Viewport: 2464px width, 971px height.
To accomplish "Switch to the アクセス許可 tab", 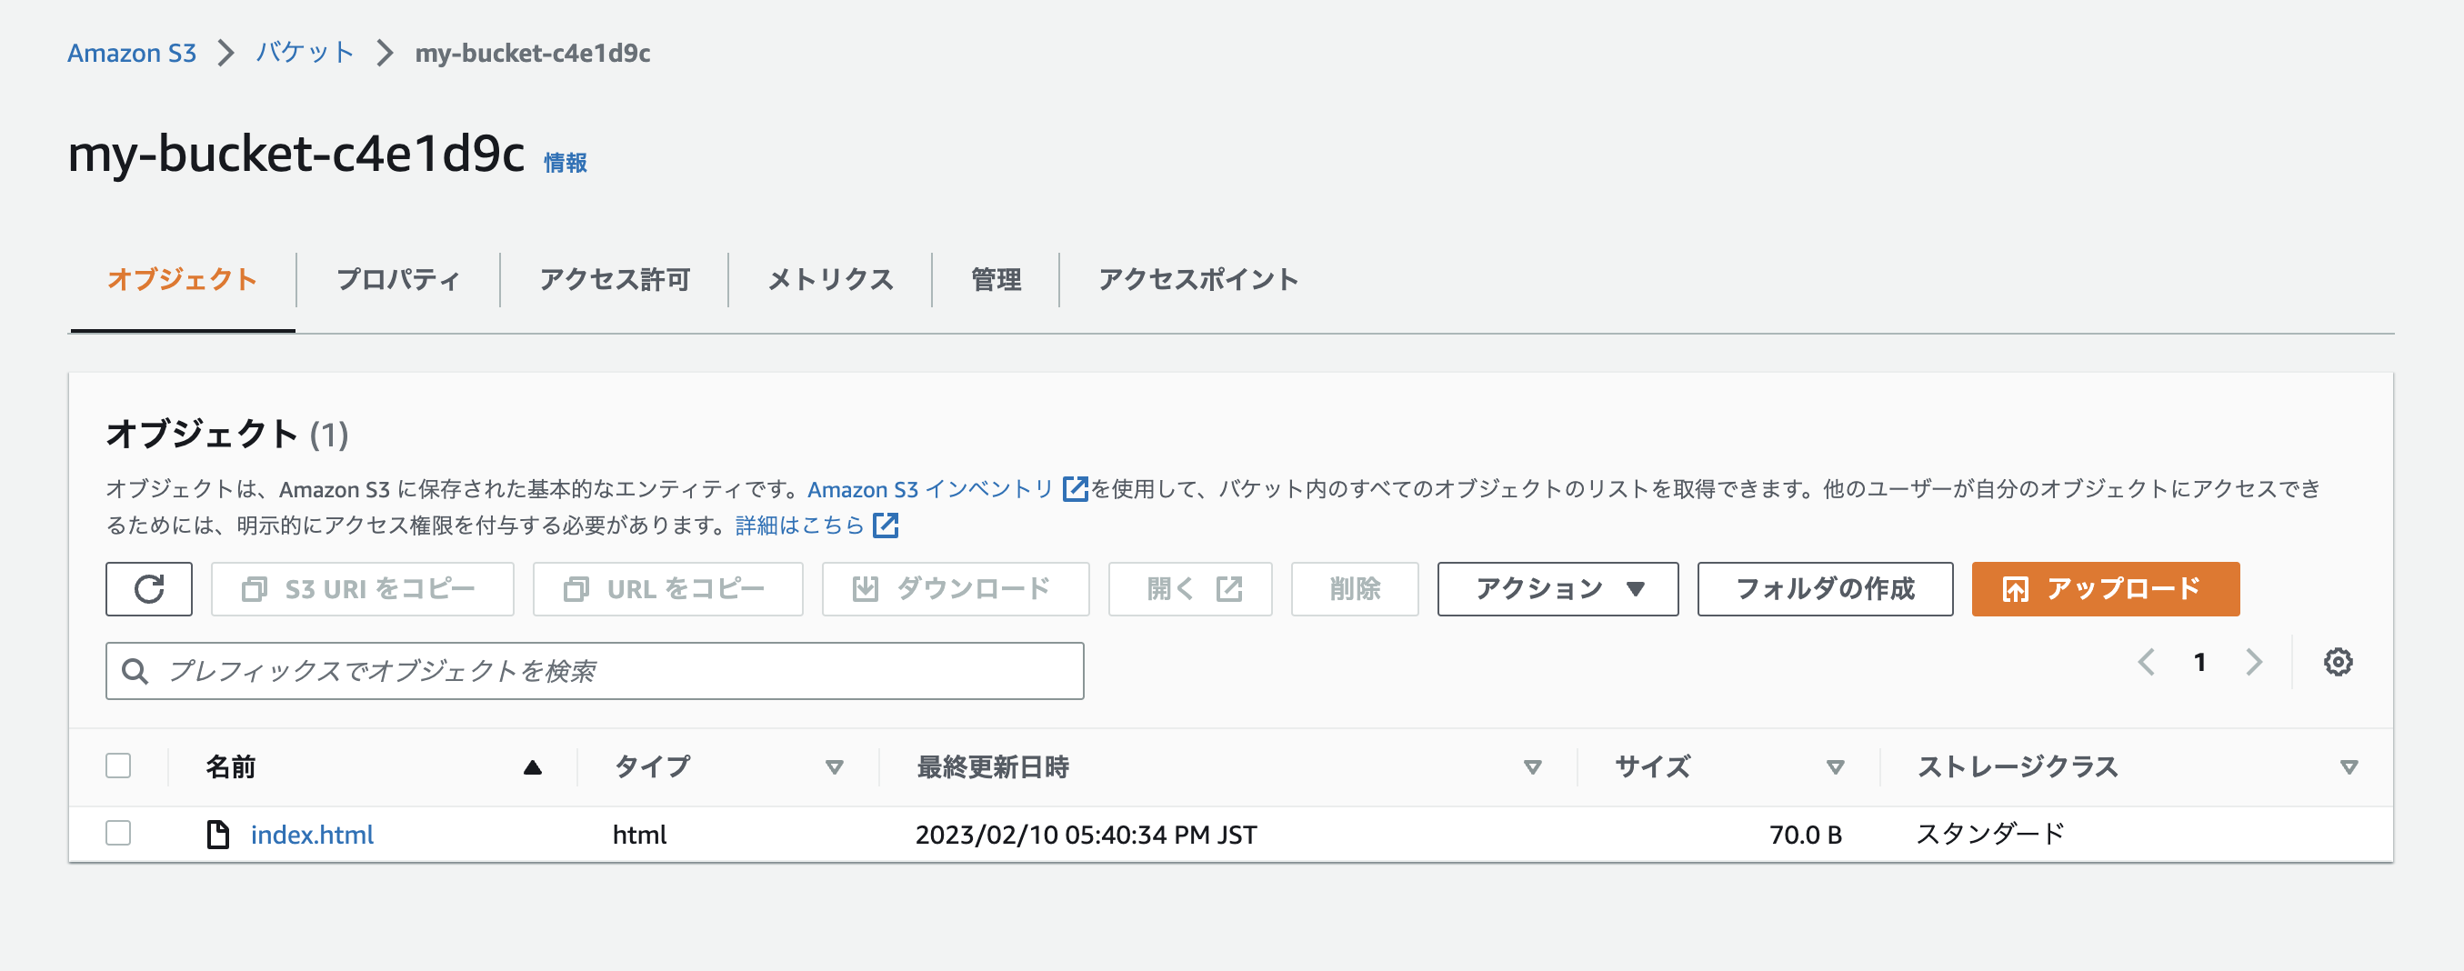I will pyautogui.click(x=614, y=279).
